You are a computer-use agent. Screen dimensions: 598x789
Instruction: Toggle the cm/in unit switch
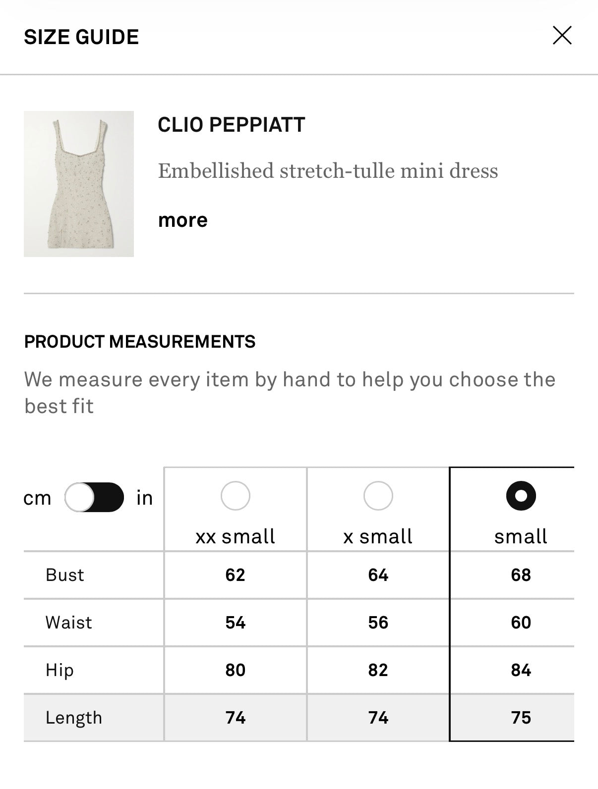coord(94,497)
